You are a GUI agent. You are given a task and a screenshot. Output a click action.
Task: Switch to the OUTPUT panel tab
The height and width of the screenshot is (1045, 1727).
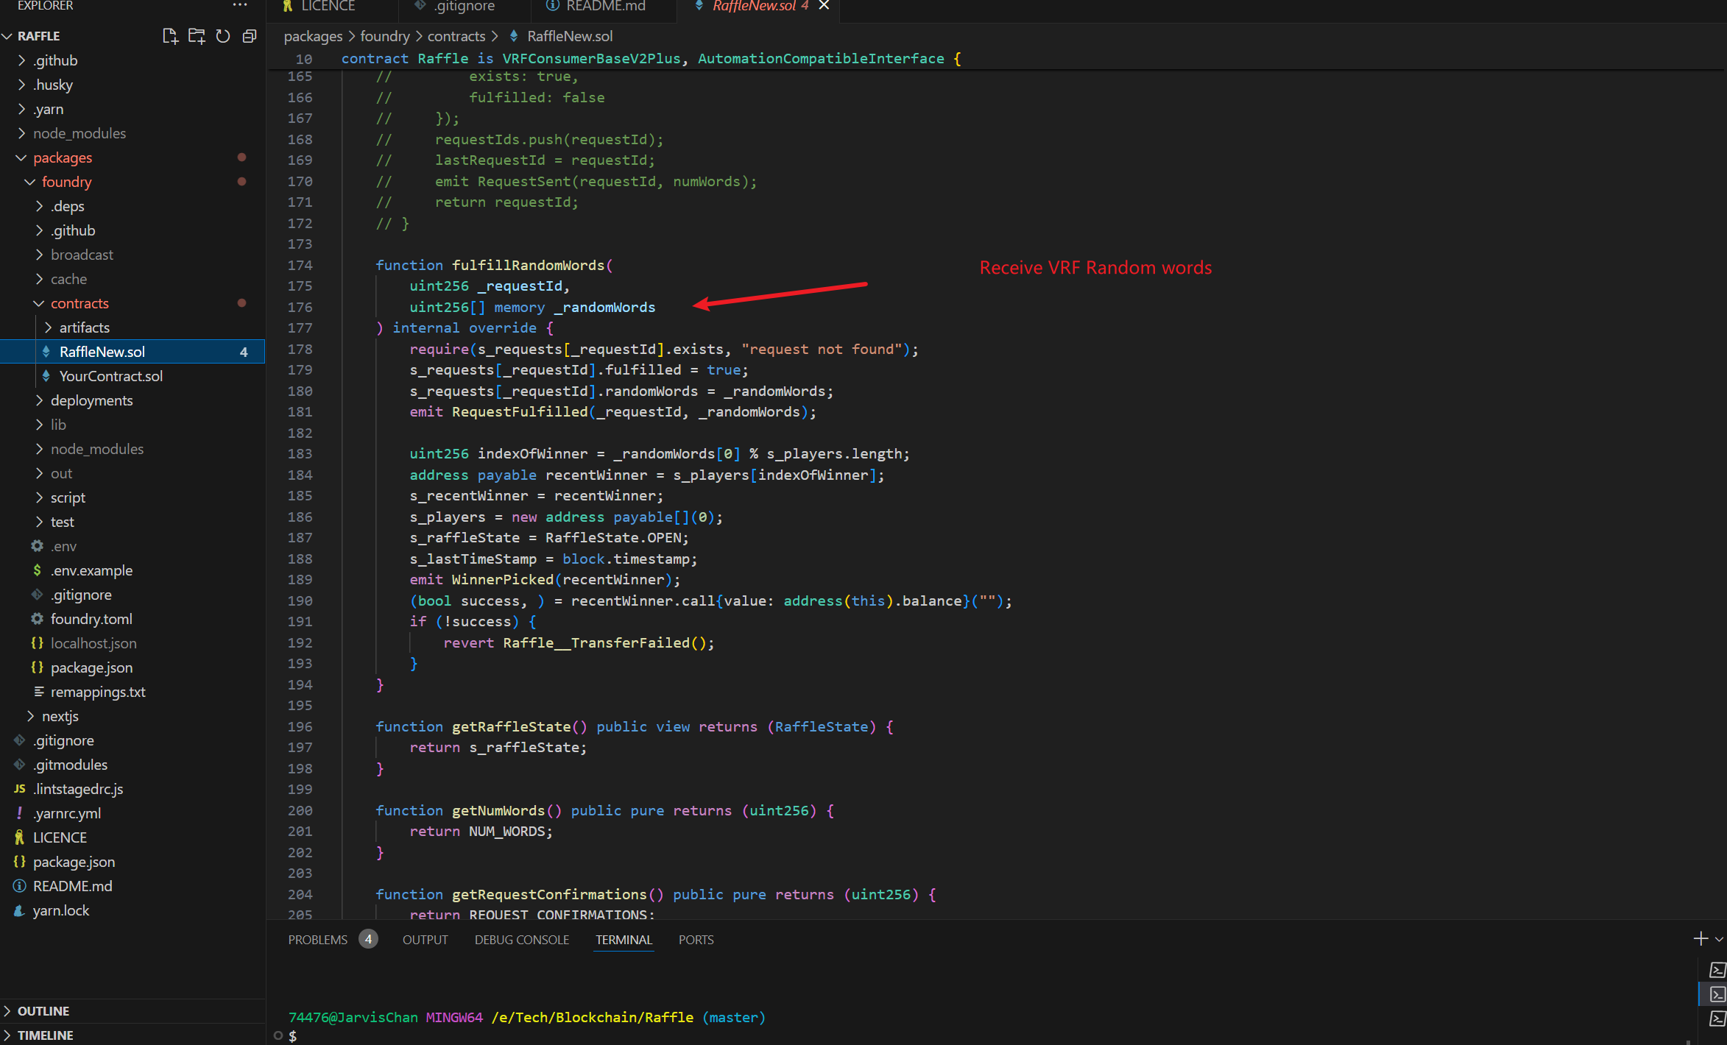(425, 940)
